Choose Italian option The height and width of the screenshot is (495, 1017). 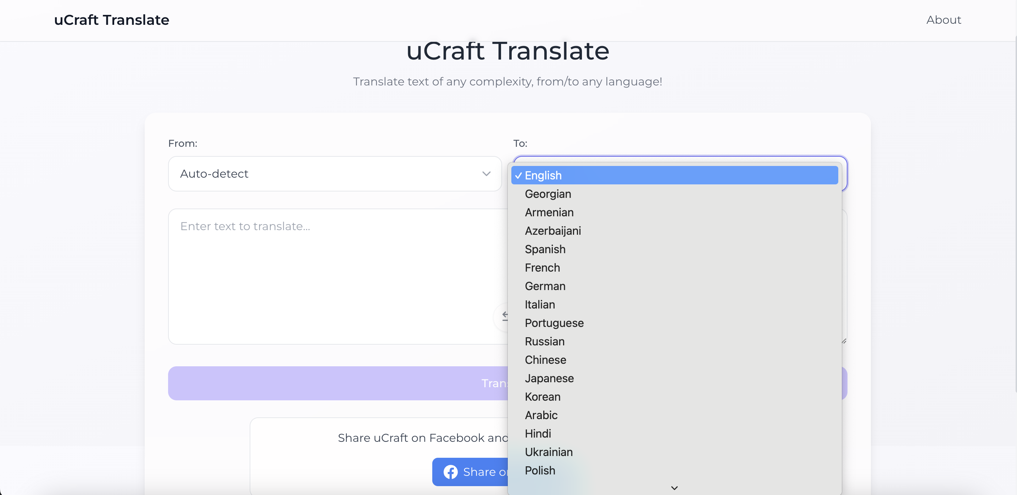539,304
